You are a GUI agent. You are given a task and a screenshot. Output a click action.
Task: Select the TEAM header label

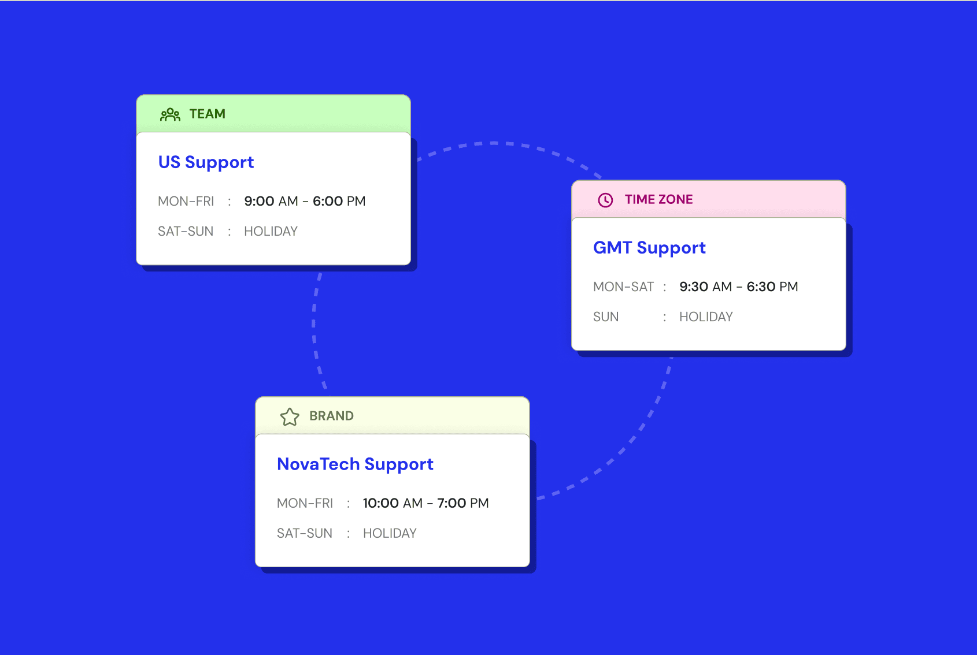pyautogui.click(x=208, y=114)
